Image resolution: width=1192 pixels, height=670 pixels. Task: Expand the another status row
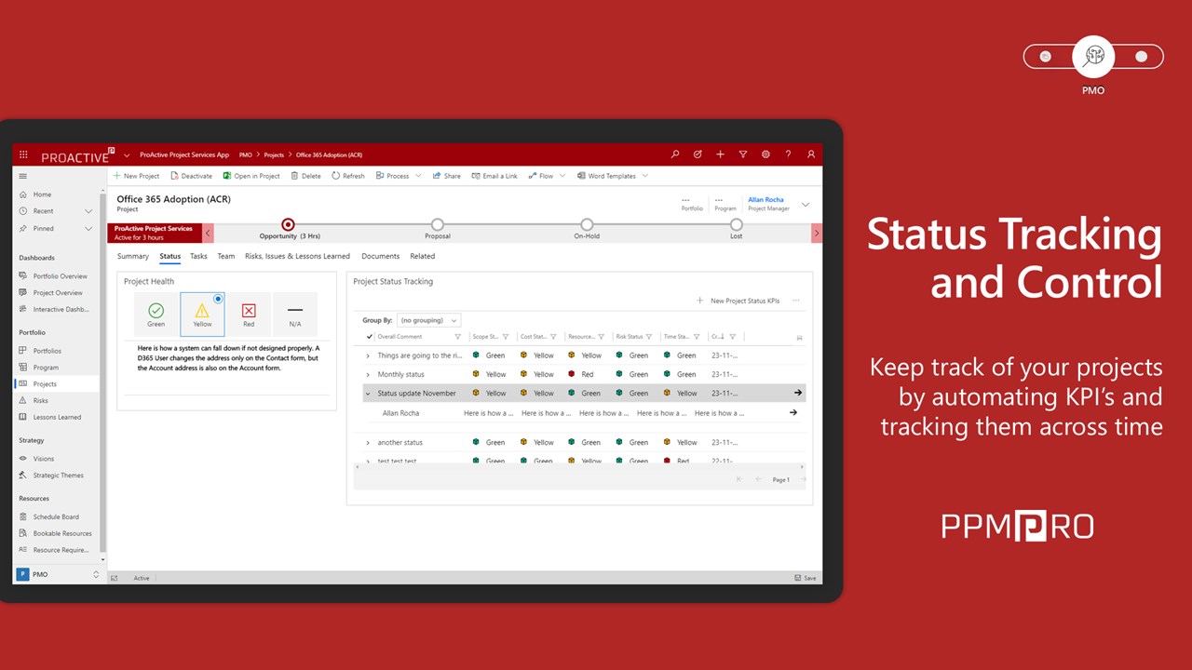click(368, 443)
